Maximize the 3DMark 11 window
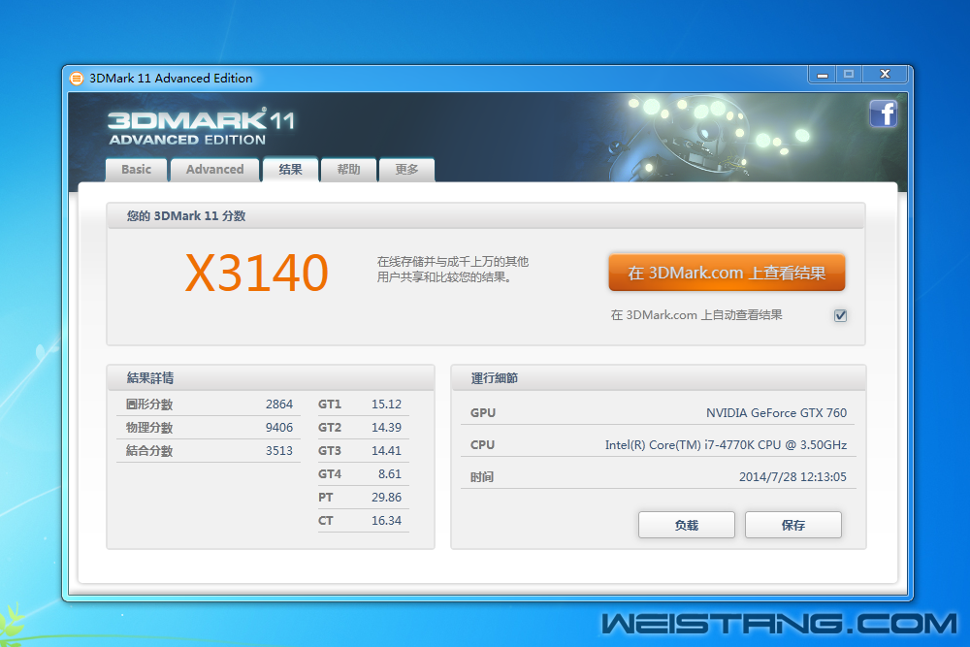970x647 pixels. [849, 75]
